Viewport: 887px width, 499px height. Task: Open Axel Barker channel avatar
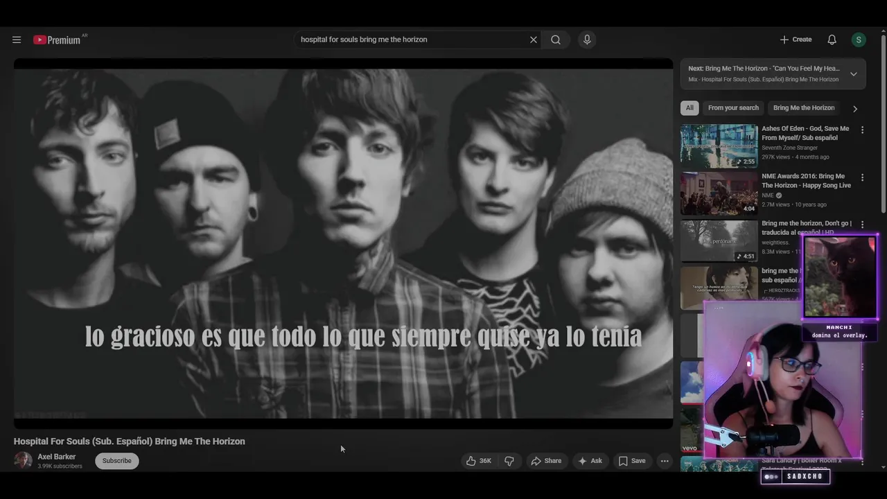tap(23, 461)
